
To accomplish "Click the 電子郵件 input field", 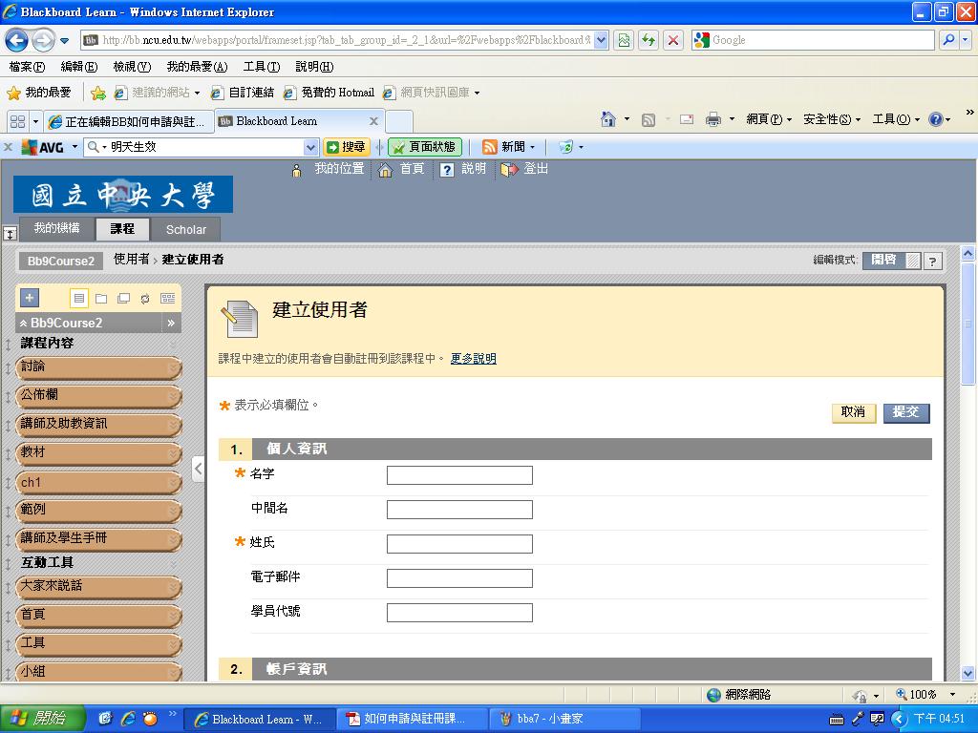I will click(x=459, y=578).
